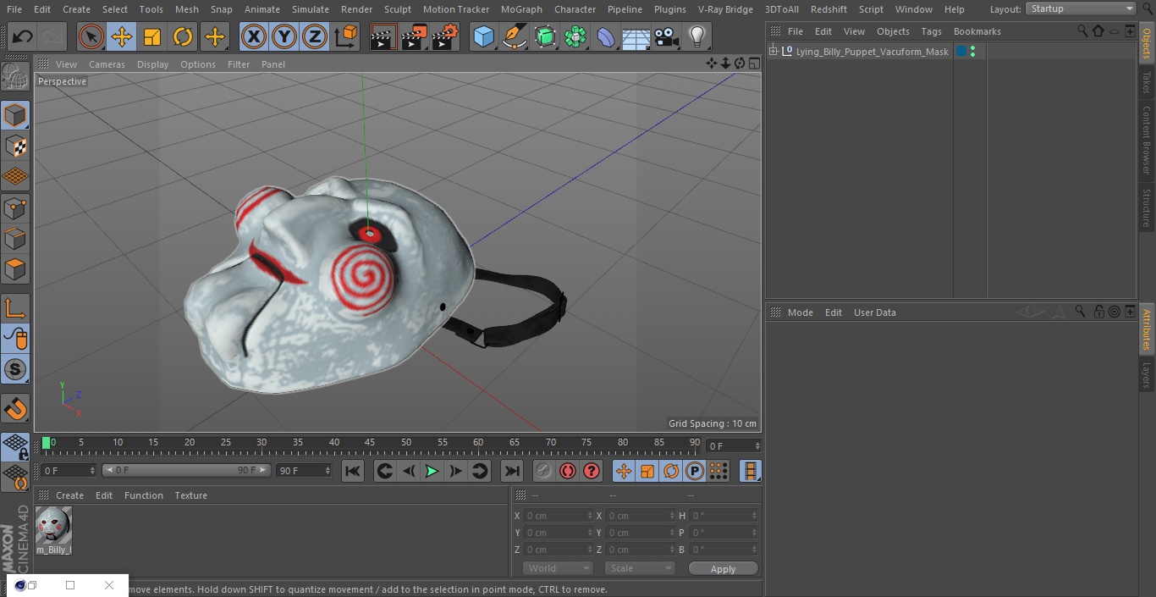
Task: Click Record Active Objects button
Action: click(543, 471)
